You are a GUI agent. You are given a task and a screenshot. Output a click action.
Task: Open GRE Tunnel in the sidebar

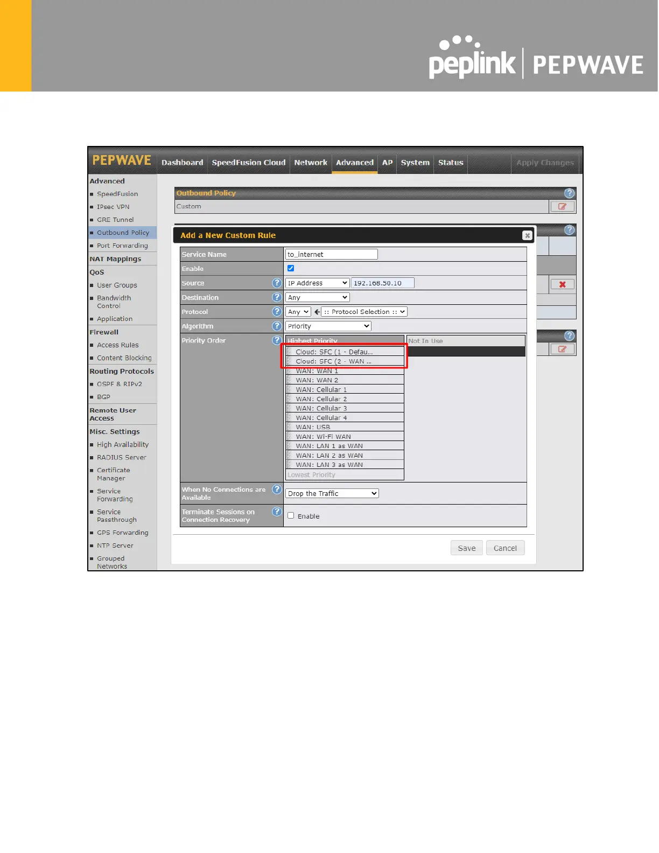tap(115, 220)
